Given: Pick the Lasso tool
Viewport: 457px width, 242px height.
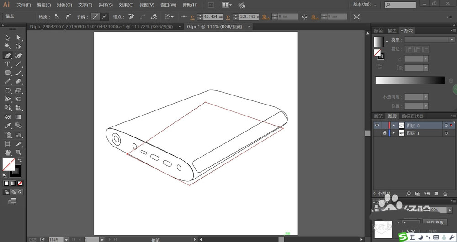Looking at the screenshot, I should [19, 46].
